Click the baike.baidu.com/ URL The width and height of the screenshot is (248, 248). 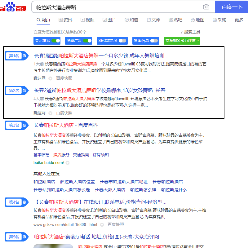point(49,163)
